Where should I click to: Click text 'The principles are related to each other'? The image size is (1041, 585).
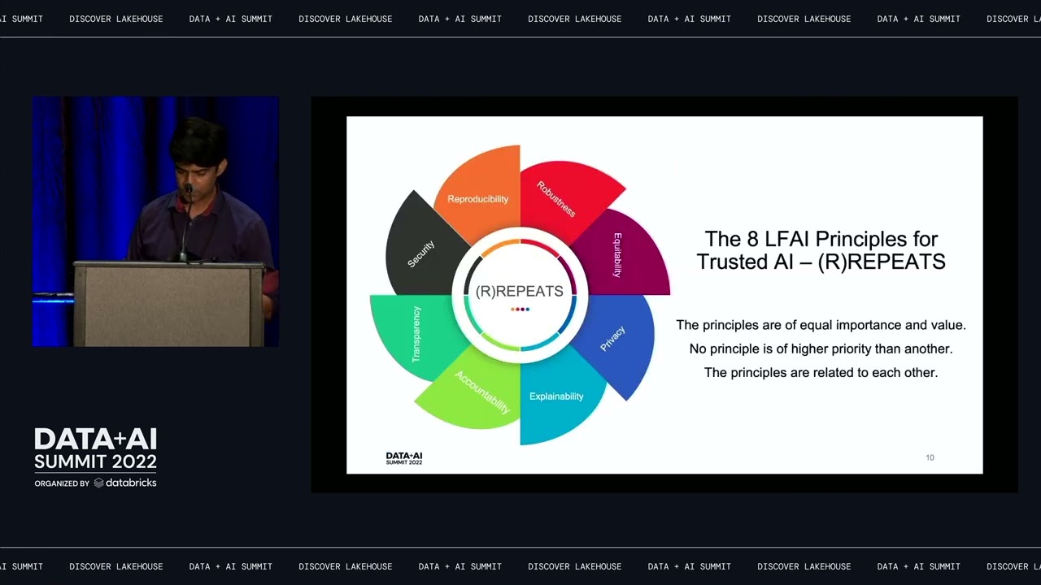[x=821, y=372]
